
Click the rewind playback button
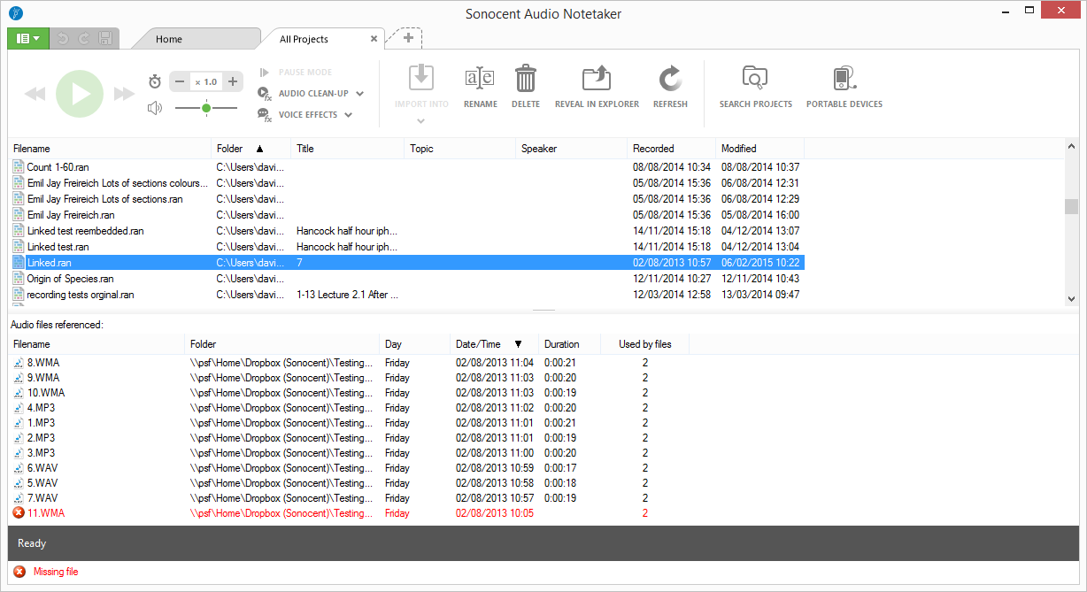click(35, 94)
